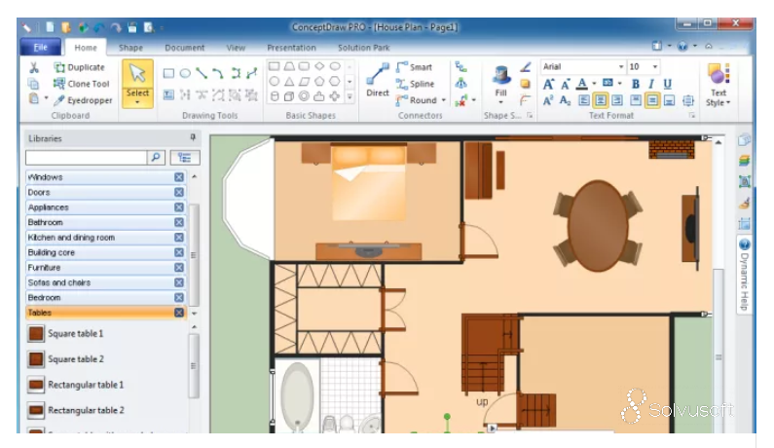
Task: Click the Shrink Font icon
Action: [x=566, y=85]
